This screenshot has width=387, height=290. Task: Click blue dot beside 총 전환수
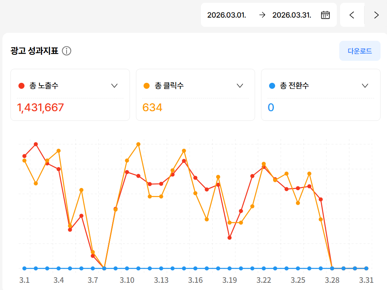click(272, 86)
